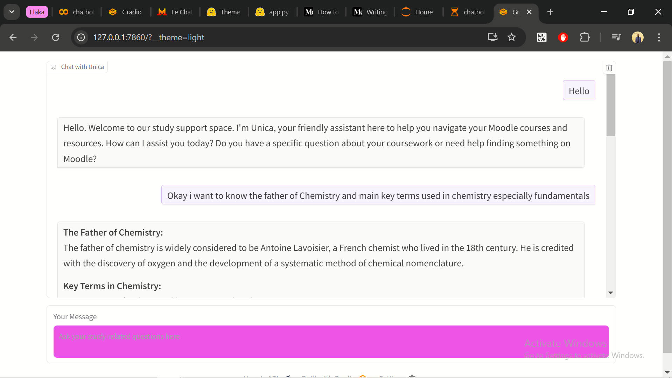Click the address bar URL

149,37
